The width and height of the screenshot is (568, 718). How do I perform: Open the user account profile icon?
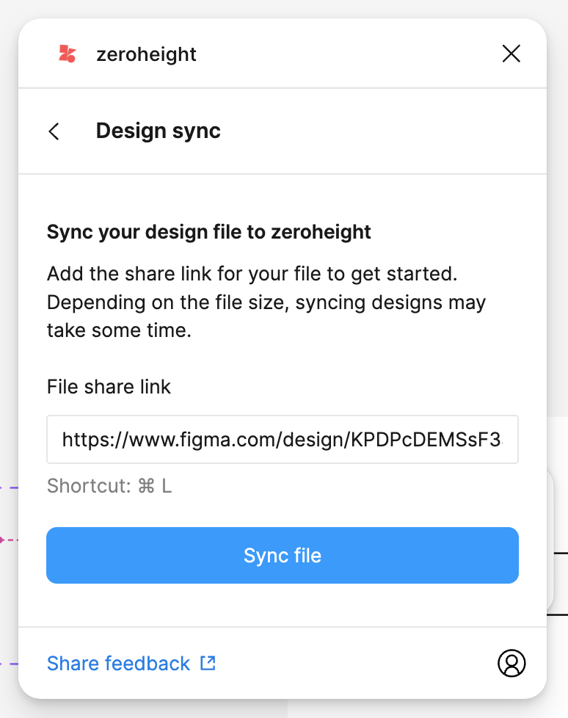(x=511, y=663)
